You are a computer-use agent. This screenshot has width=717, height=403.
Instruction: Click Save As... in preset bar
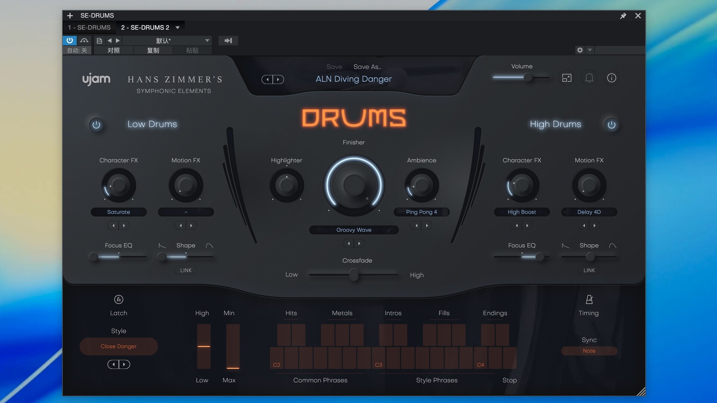click(367, 67)
